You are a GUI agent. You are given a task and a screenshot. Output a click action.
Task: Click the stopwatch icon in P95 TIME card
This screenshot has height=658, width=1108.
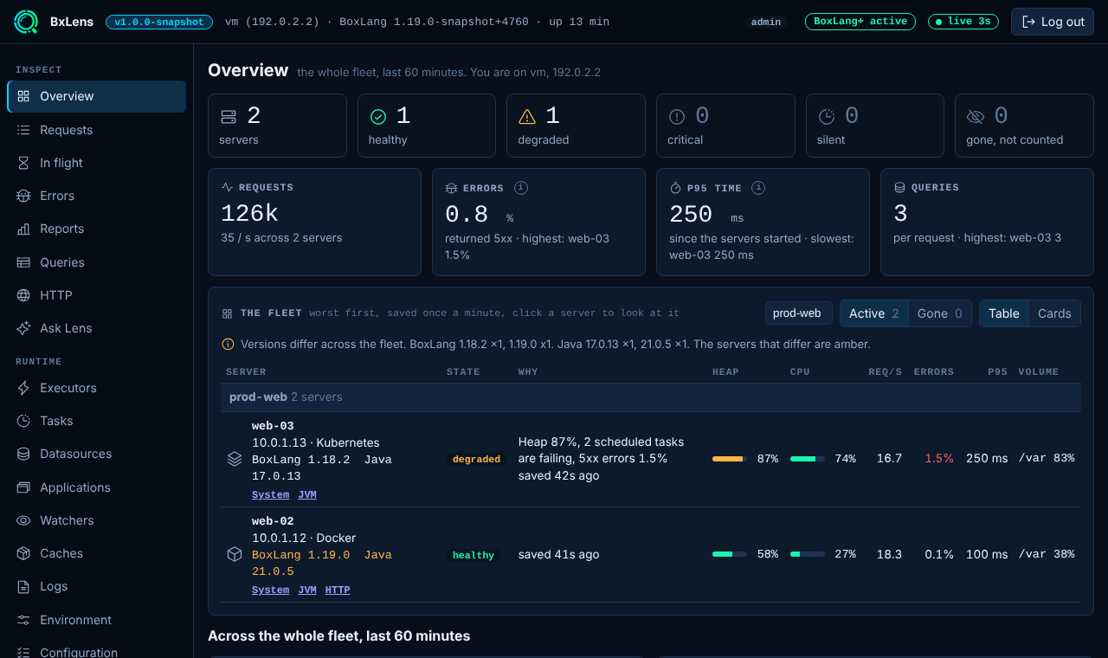(x=676, y=187)
